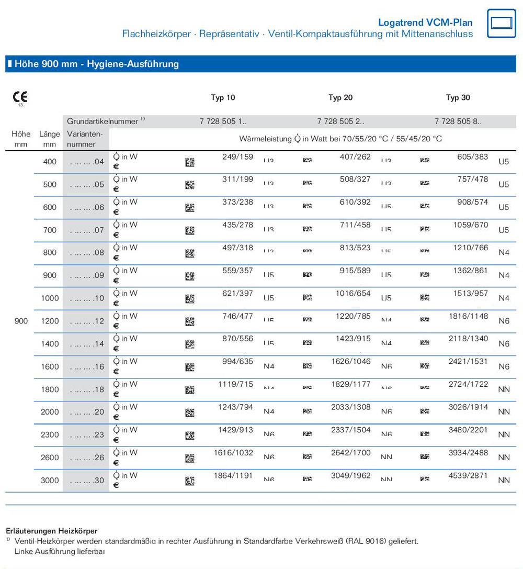Click value '1429/913' in the 2300 row
Screen dimensions: 523x569
click(235, 430)
